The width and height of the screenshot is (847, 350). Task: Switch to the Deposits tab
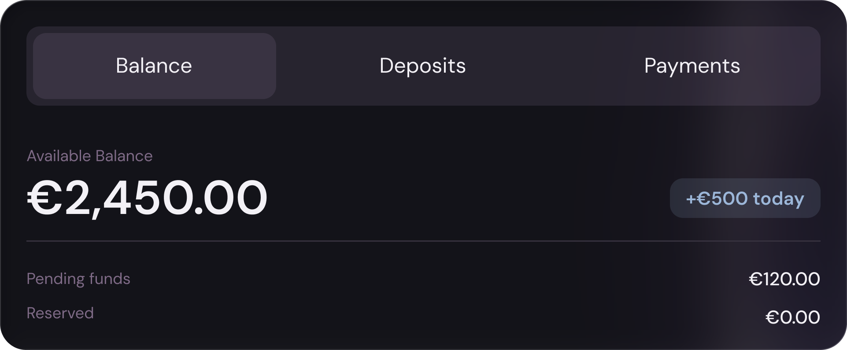click(422, 66)
